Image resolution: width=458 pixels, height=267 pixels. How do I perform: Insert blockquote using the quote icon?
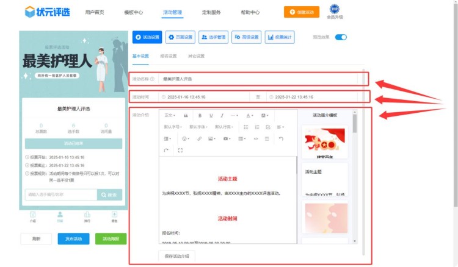[186, 115]
